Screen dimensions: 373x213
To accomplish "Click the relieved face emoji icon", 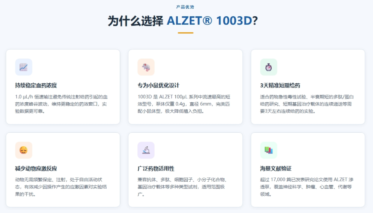I will click(24, 150).
